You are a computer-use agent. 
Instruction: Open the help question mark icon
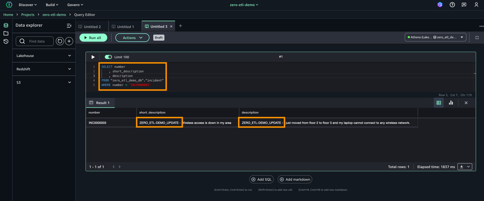coord(452,5)
